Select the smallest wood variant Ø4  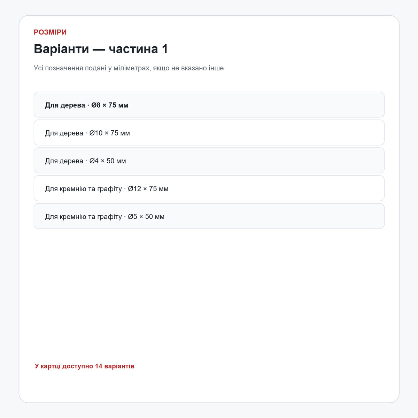[x=209, y=160]
